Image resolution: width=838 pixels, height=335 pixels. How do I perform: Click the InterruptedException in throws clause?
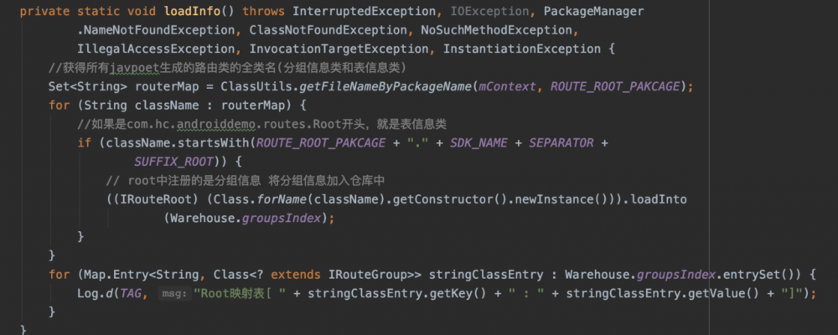[342, 13]
